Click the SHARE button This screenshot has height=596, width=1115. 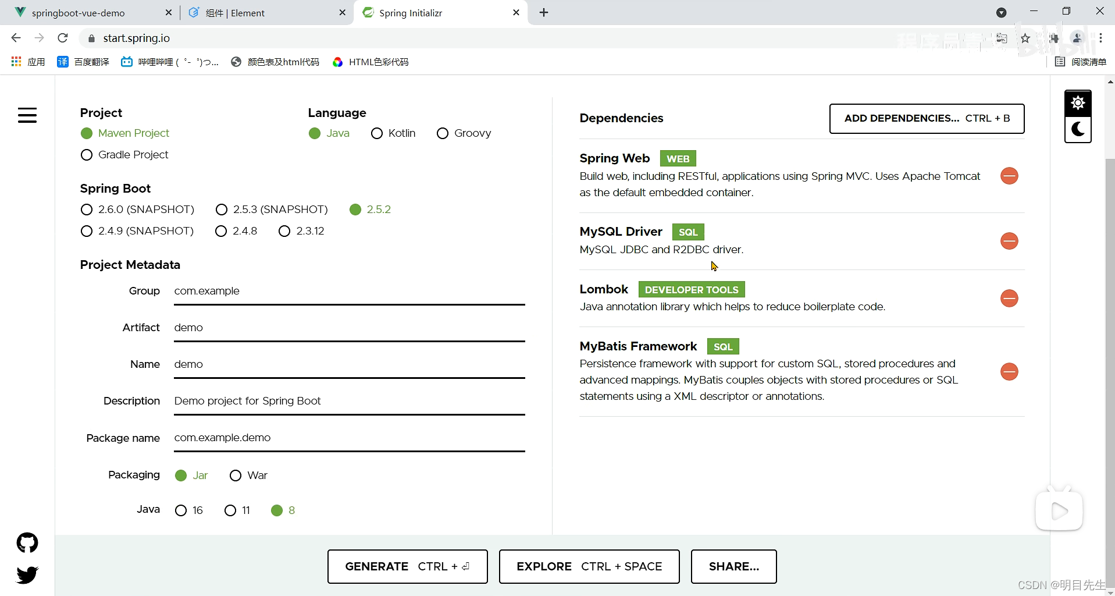pyautogui.click(x=734, y=566)
